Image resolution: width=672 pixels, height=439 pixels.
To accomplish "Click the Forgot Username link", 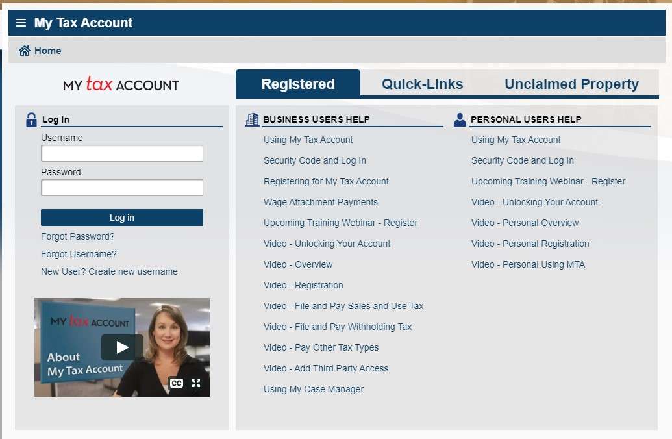I will pos(78,254).
